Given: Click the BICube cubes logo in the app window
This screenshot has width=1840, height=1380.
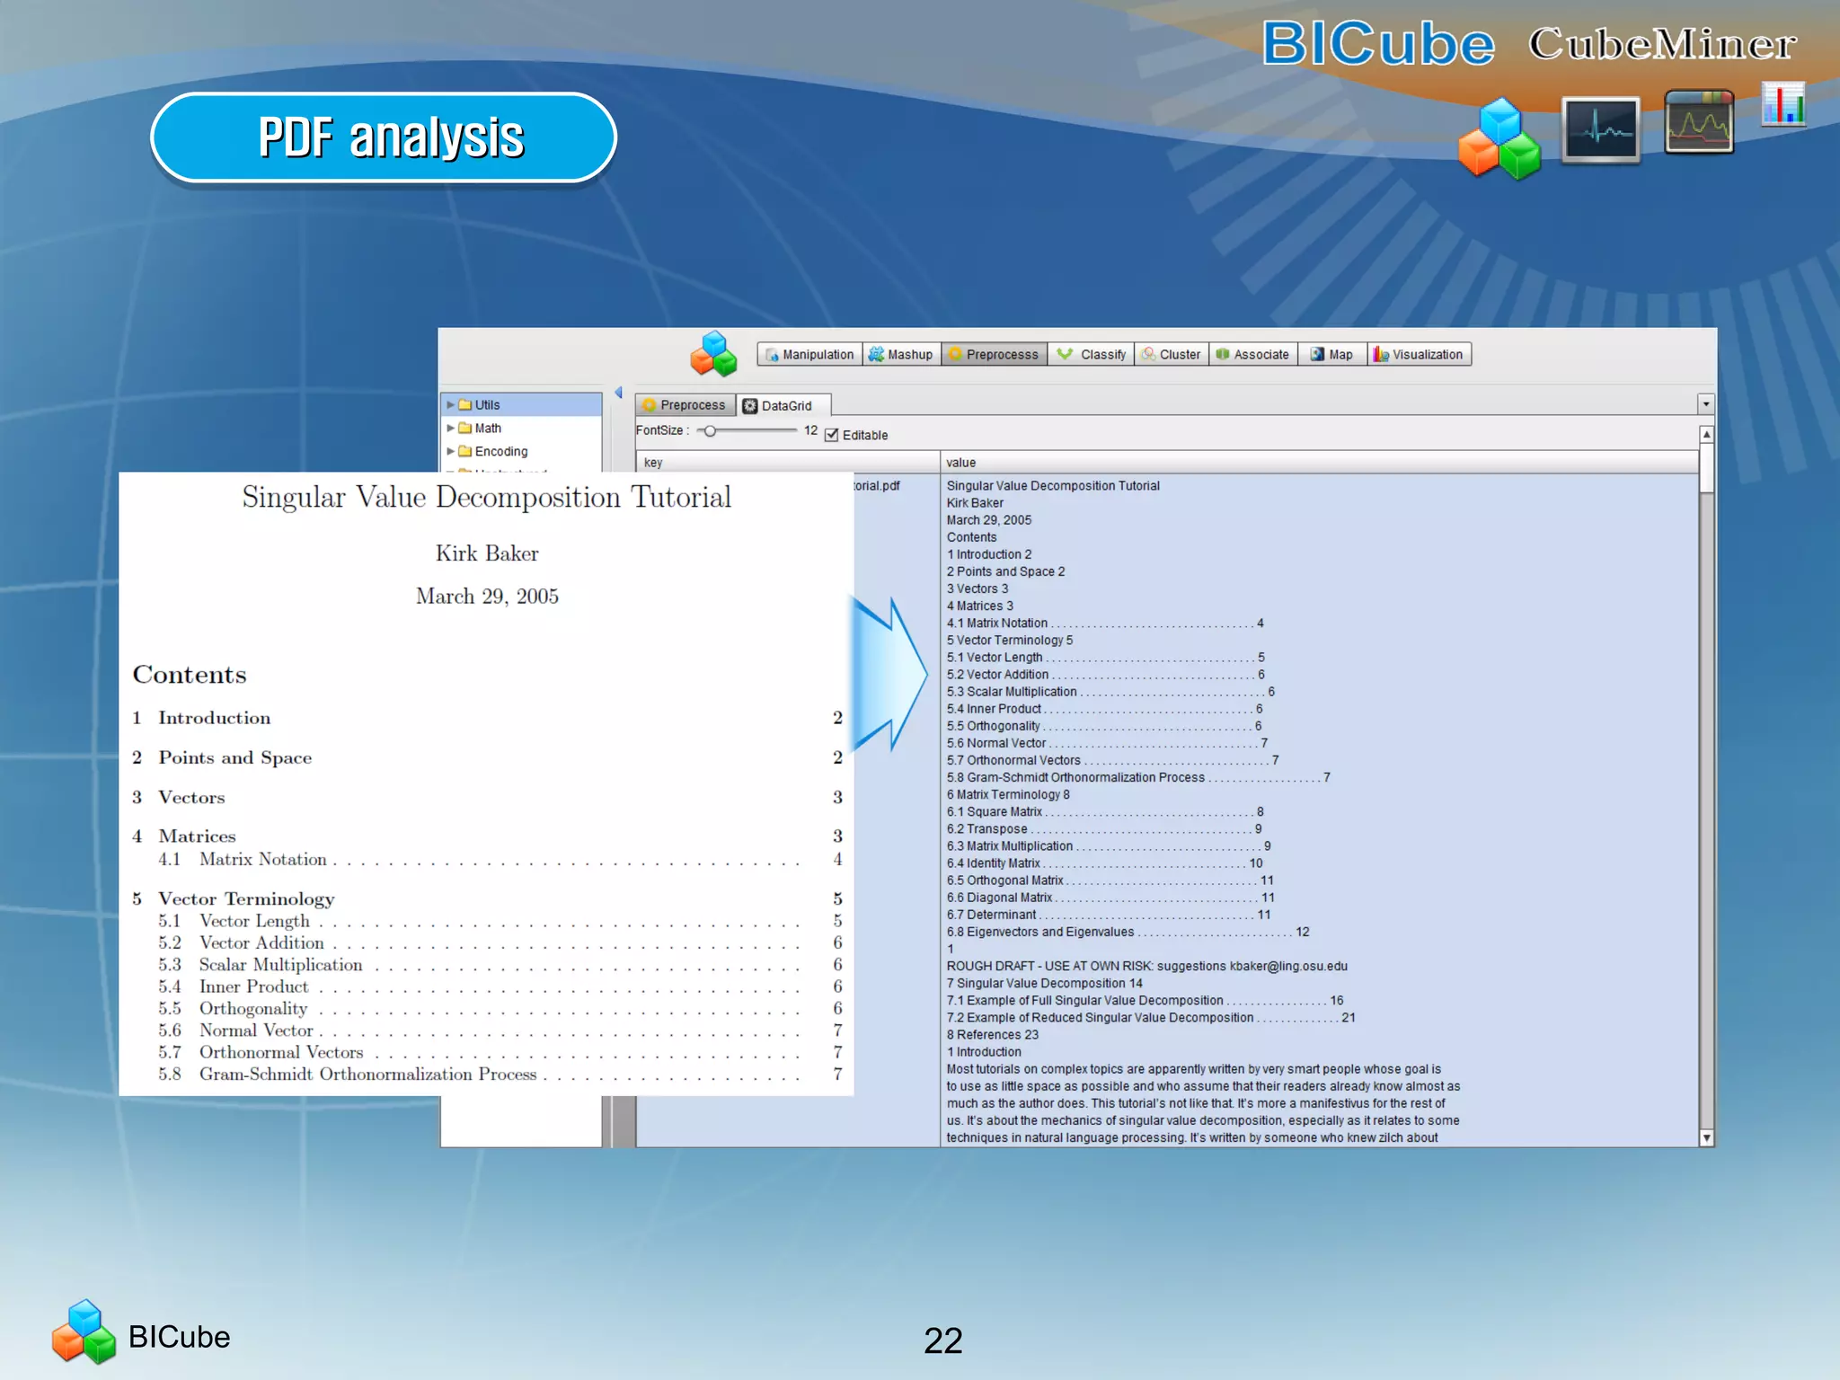Looking at the screenshot, I should coord(713,354).
